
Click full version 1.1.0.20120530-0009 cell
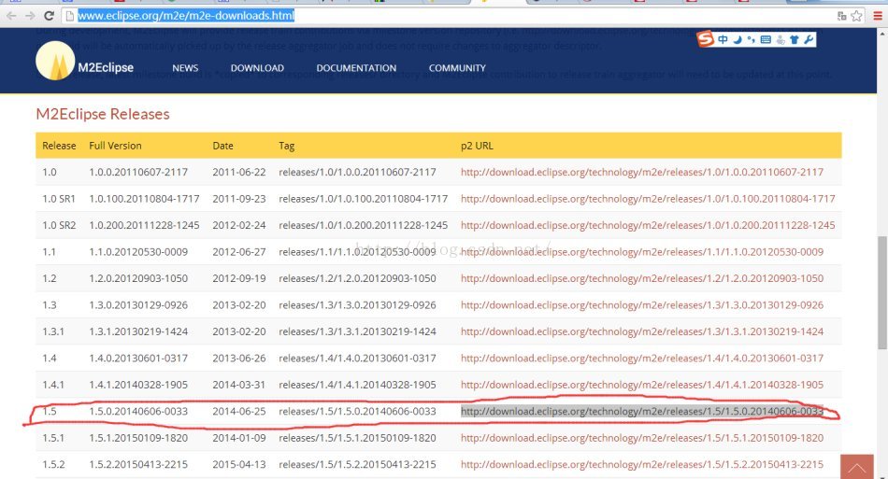(x=138, y=252)
